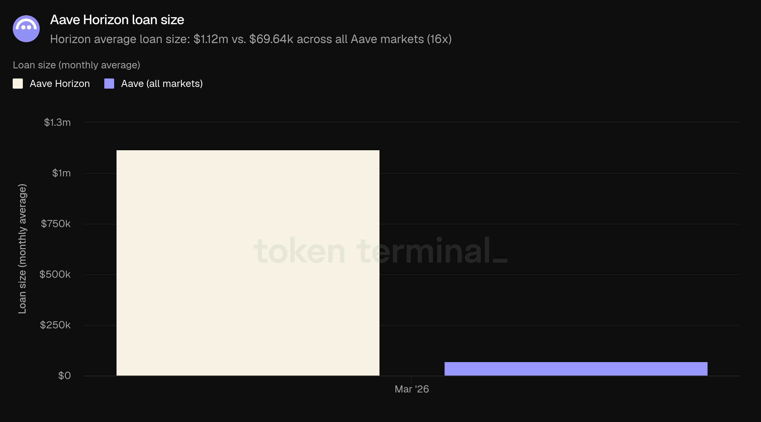Click the $500k y-axis label
Viewport: 761px width, 422px height.
point(55,274)
